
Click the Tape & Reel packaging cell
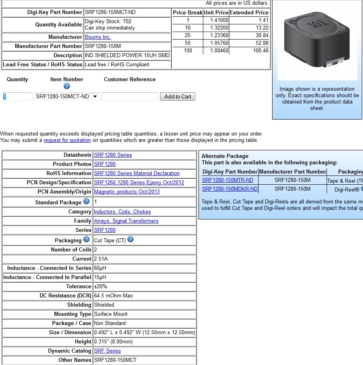click(x=345, y=181)
